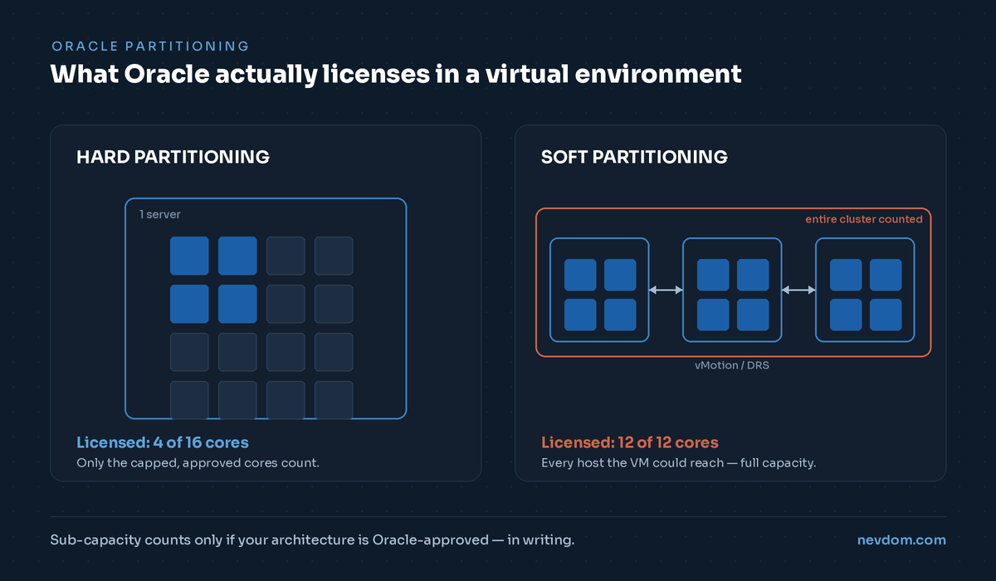
Task: Click 'Licensed: 4 of 16 cores' text
Action: click(163, 442)
